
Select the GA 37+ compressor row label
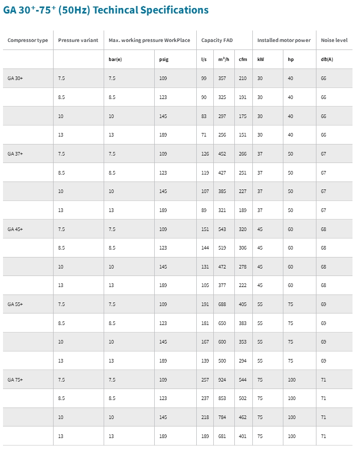(x=15, y=154)
